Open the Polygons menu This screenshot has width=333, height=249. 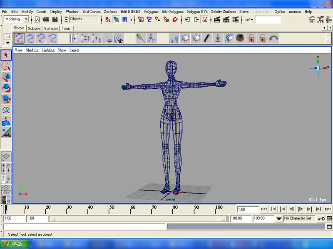click(x=151, y=12)
